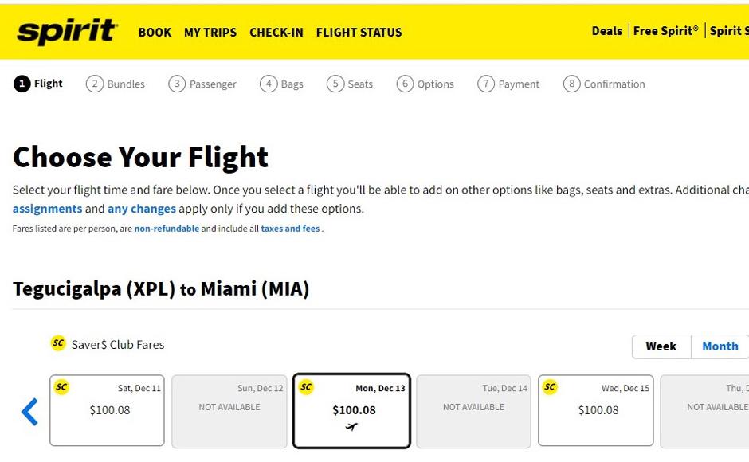Screen dimensions: 749x462
Task: Switch to Week view
Action: coord(661,346)
